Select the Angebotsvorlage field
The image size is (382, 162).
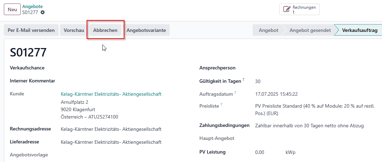29,155
